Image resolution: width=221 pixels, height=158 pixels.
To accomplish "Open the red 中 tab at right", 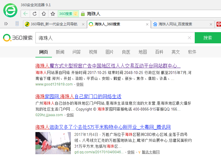I will (x=218, y=24).
